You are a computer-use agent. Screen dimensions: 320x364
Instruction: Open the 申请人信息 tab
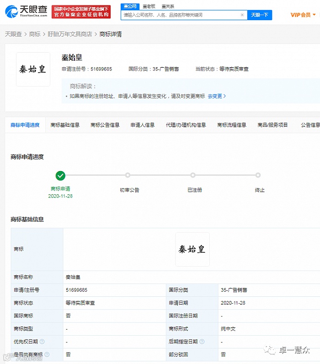143,125
